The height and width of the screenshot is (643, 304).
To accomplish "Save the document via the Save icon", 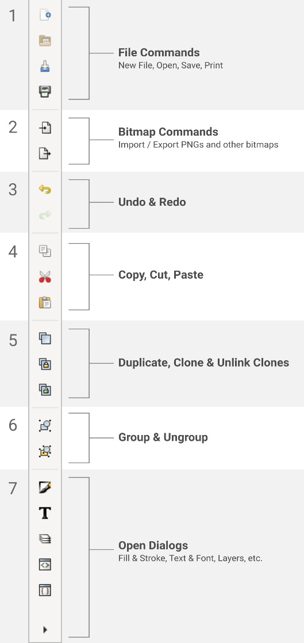I will click(45, 66).
